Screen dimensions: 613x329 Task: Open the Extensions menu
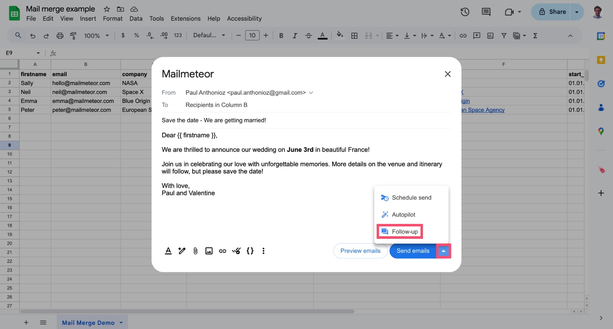(185, 19)
